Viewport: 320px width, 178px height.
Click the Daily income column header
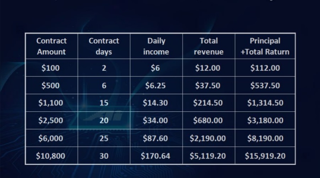[x=156, y=46]
